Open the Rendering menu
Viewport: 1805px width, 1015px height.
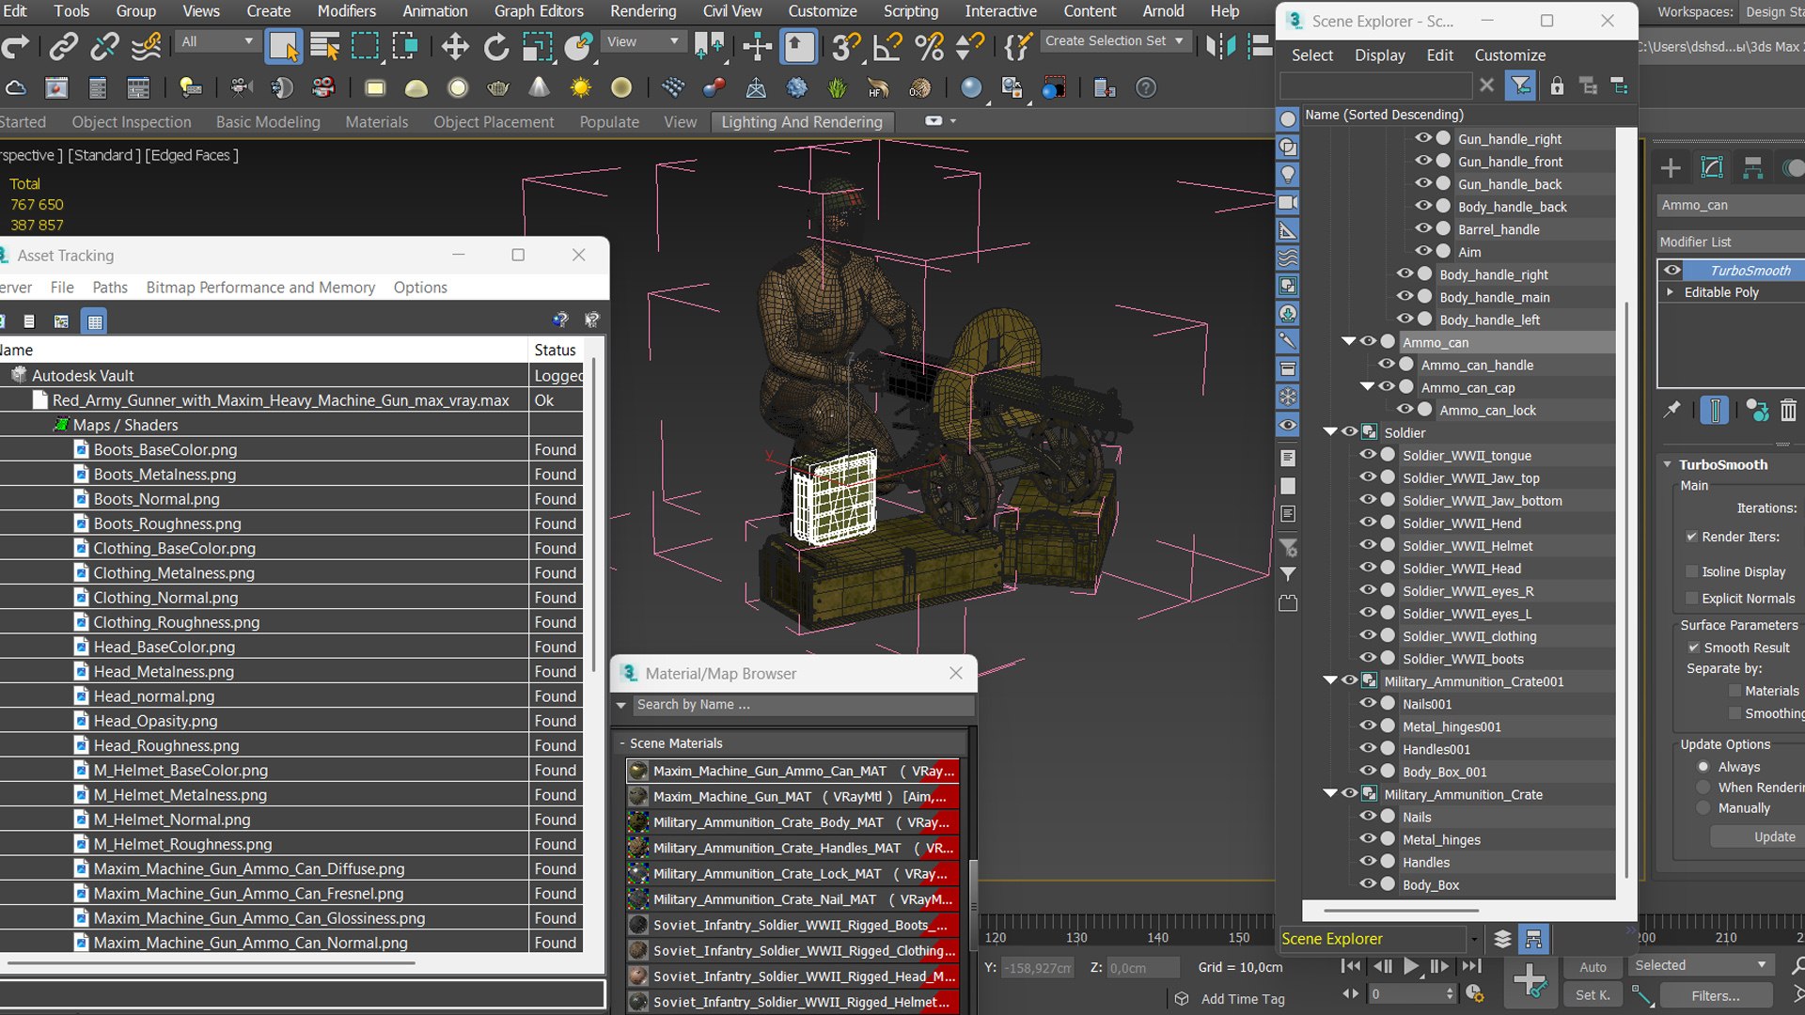643,11
